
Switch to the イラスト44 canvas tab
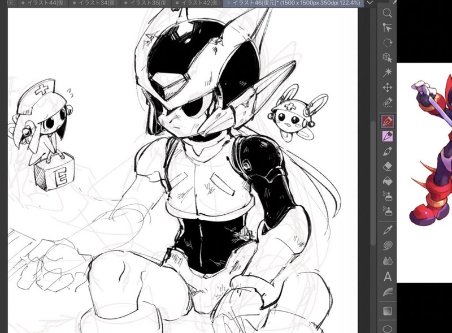pyautogui.click(x=44, y=3)
